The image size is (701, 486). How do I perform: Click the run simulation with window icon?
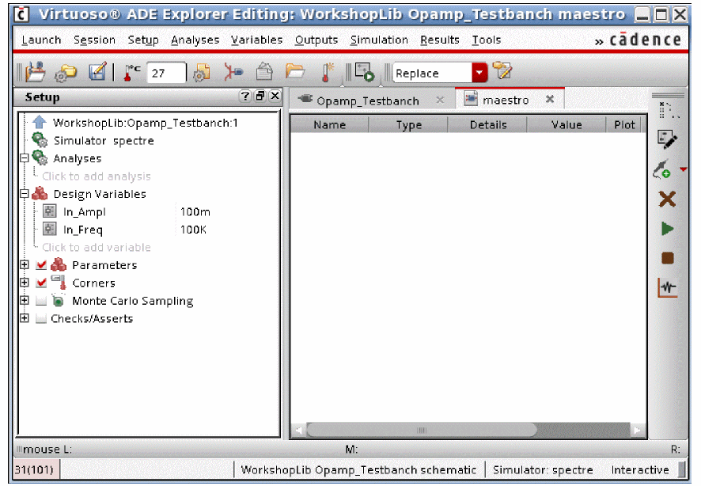[364, 73]
